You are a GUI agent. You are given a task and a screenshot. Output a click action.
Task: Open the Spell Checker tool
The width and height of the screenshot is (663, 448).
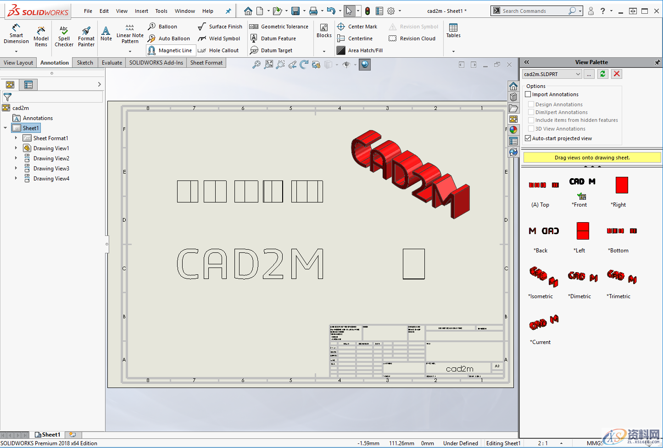pos(63,34)
